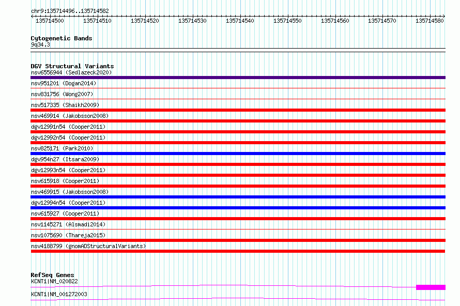Click the chr9:135714496..135714582 region label
Image resolution: width=460 pixels, height=306 pixels.
point(70,11)
